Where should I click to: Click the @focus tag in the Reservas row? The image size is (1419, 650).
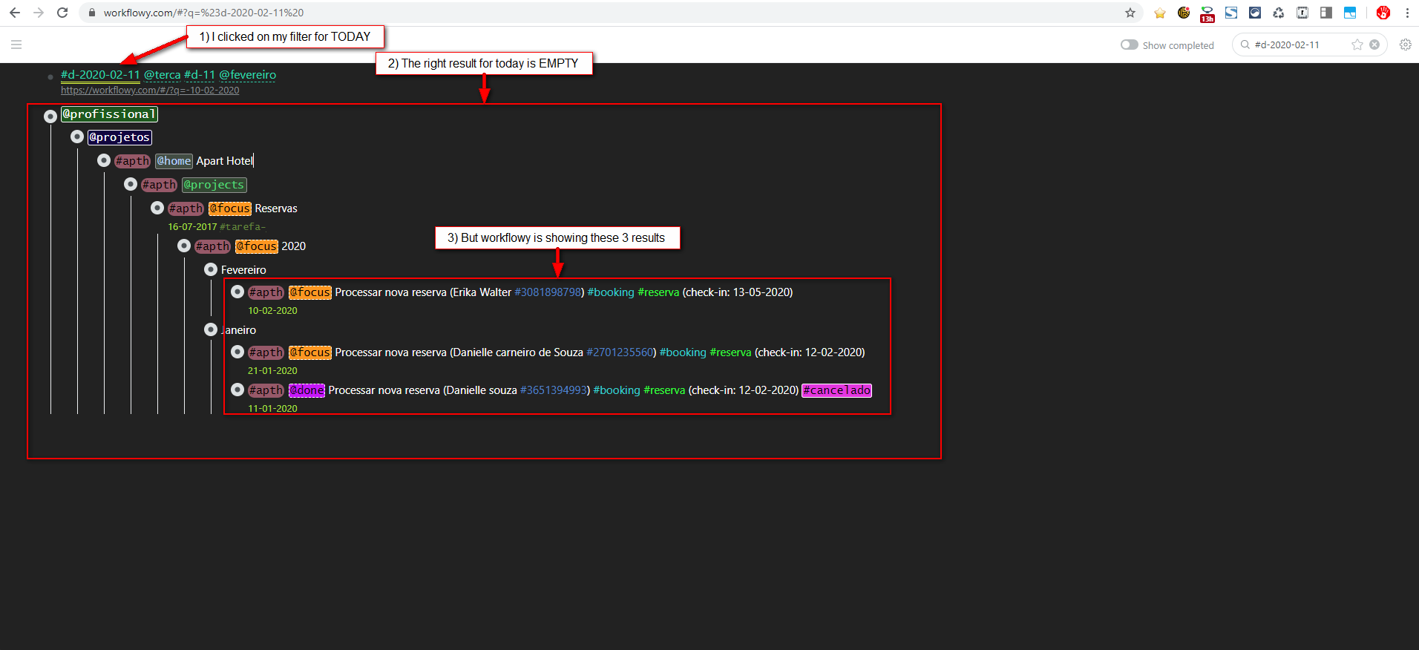[x=230, y=209]
